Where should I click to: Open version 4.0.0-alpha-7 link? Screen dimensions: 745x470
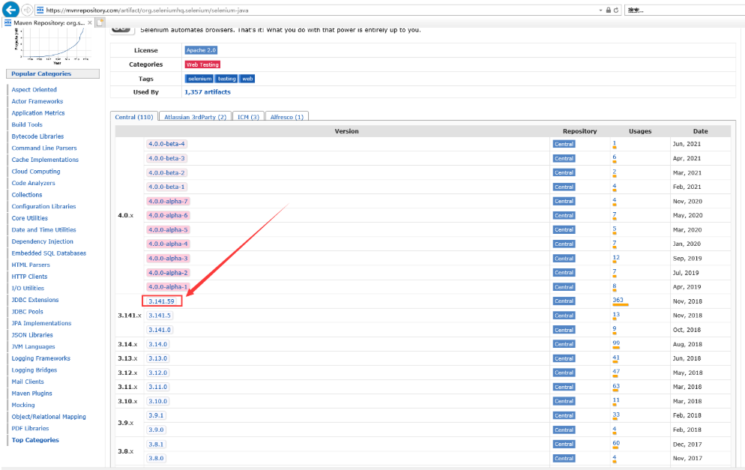tap(168, 201)
